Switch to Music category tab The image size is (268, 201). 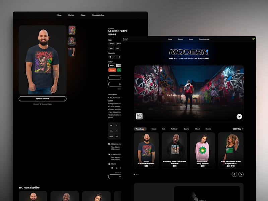pos(154,129)
